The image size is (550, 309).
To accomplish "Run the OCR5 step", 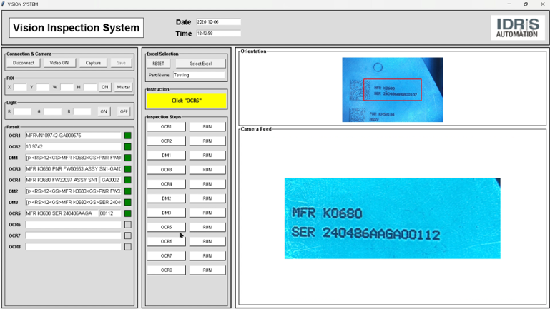I will [207, 227].
